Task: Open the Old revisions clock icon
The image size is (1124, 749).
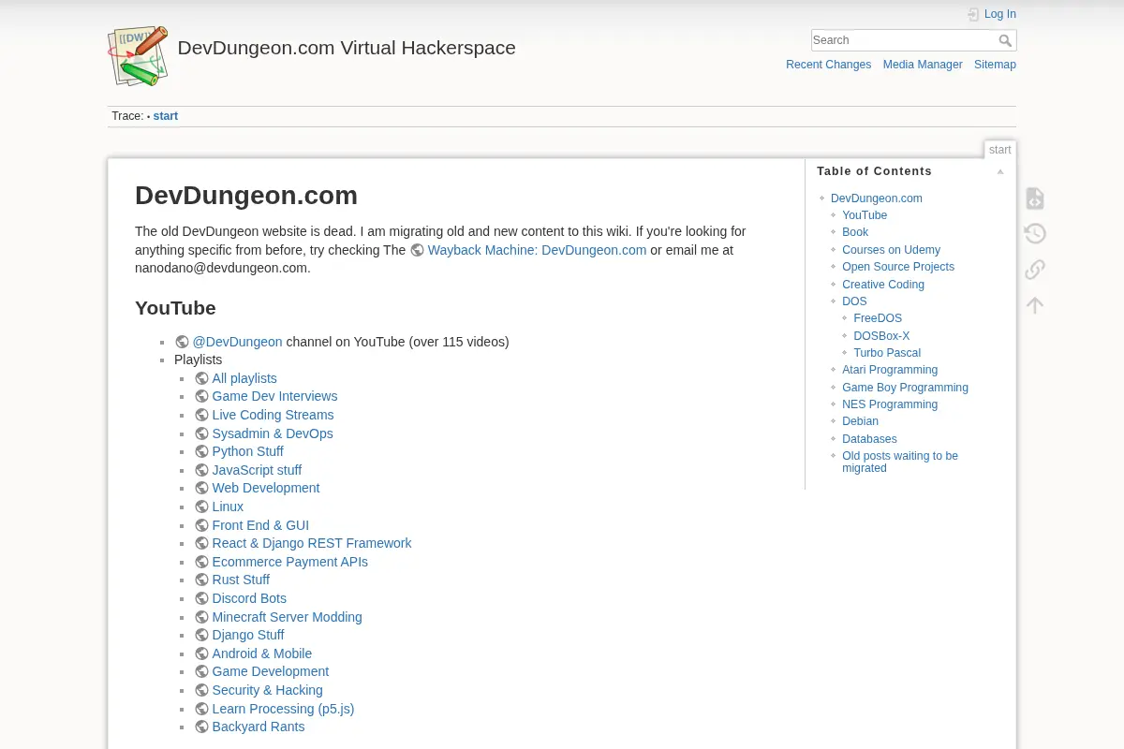Action: point(1035,234)
